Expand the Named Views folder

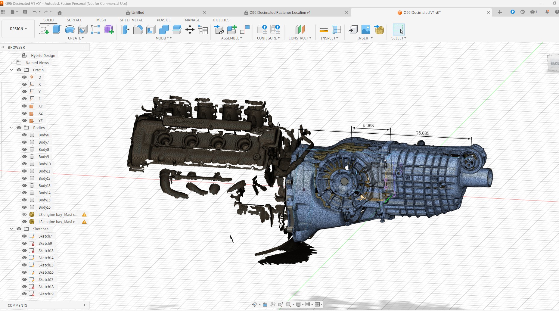coord(11,63)
